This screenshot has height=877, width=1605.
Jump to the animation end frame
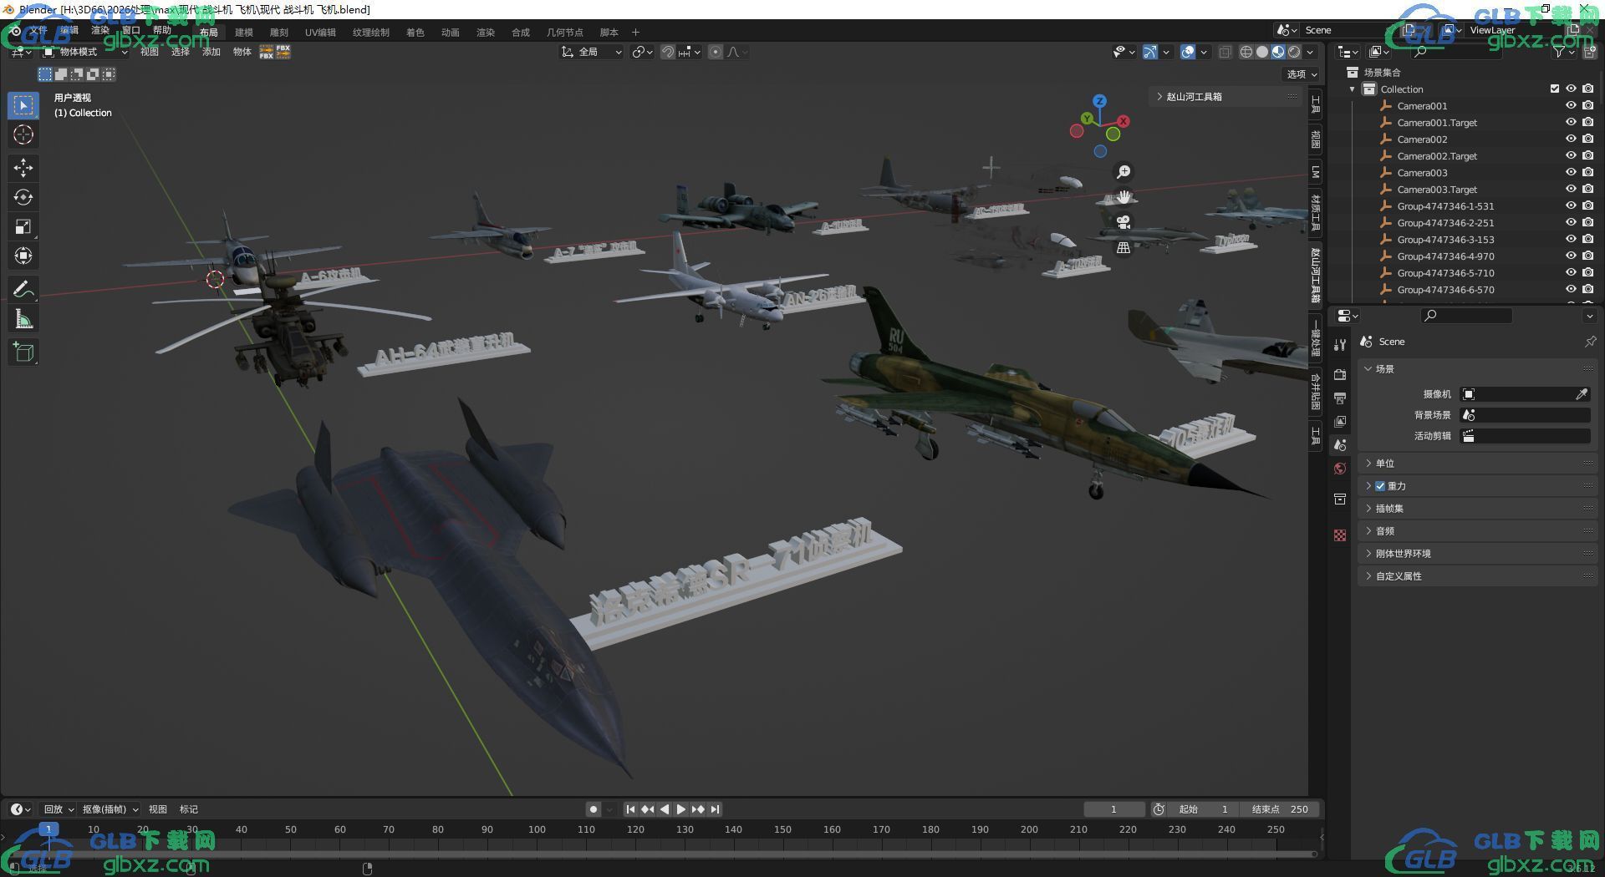pos(715,809)
